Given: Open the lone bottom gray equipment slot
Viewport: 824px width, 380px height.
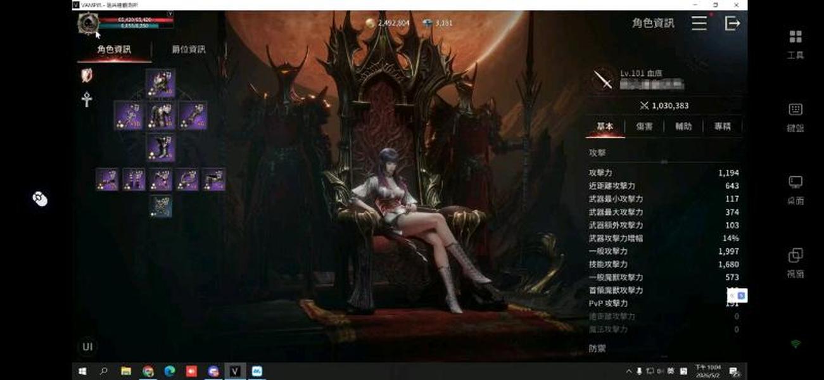Looking at the screenshot, I should click(x=161, y=206).
